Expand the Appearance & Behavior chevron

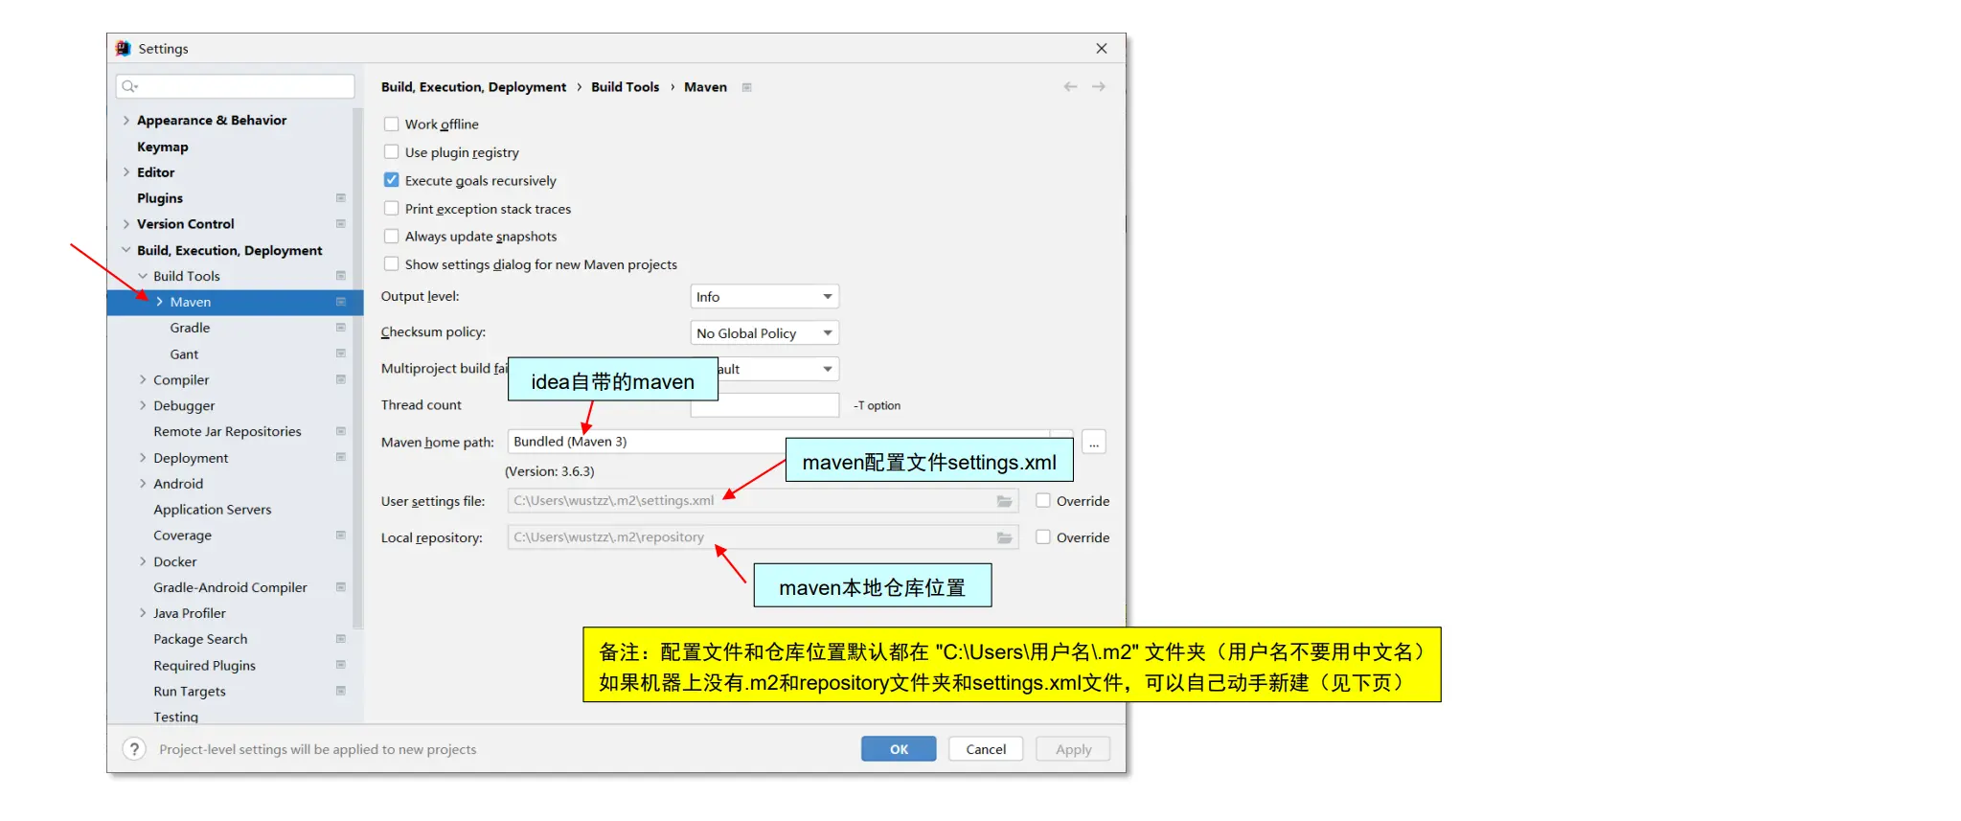[125, 120]
